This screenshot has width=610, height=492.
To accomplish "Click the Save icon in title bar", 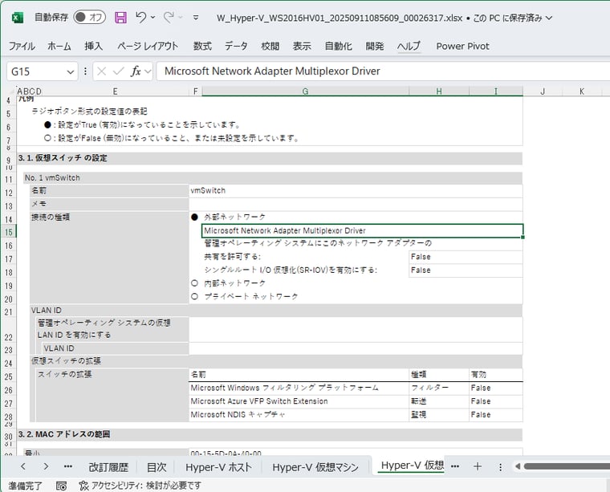I will pos(120,17).
